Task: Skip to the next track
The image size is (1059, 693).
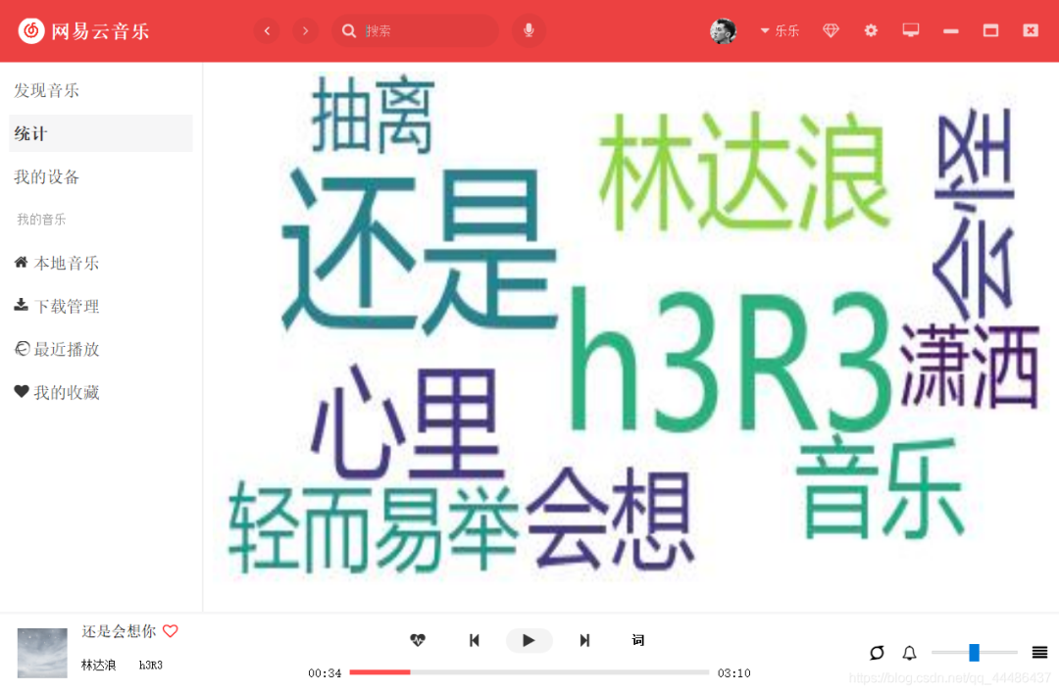Action: tap(584, 640)
